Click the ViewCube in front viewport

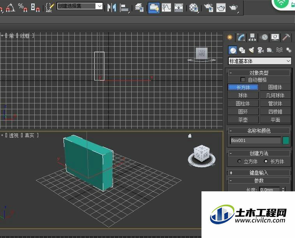click(202, 54)
